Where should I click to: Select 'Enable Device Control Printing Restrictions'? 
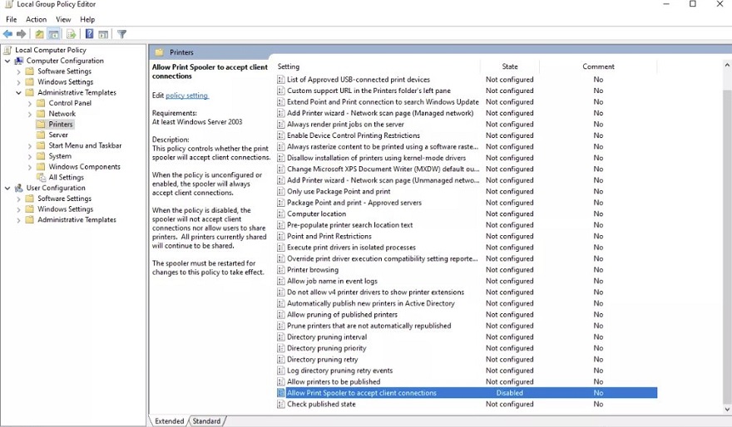coord(354,135)
